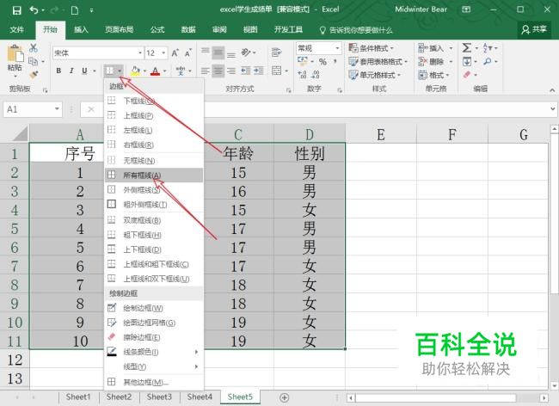Image resolution: width=559 pixels, height=406 pixels.
Task: Switch to the 开发工具 ribbon tab
Action: (x=288, y=29)
